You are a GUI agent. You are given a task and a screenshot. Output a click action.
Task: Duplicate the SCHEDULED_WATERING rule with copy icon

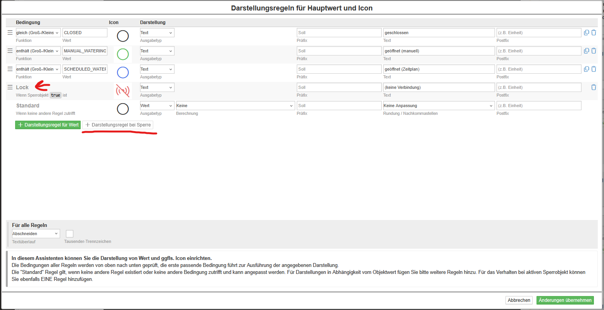(586, 69)
